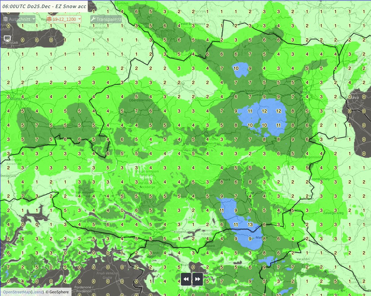This screenshot has height=296, width=371.
Task: Click the Burgenland map label
Action: (312, 157)
